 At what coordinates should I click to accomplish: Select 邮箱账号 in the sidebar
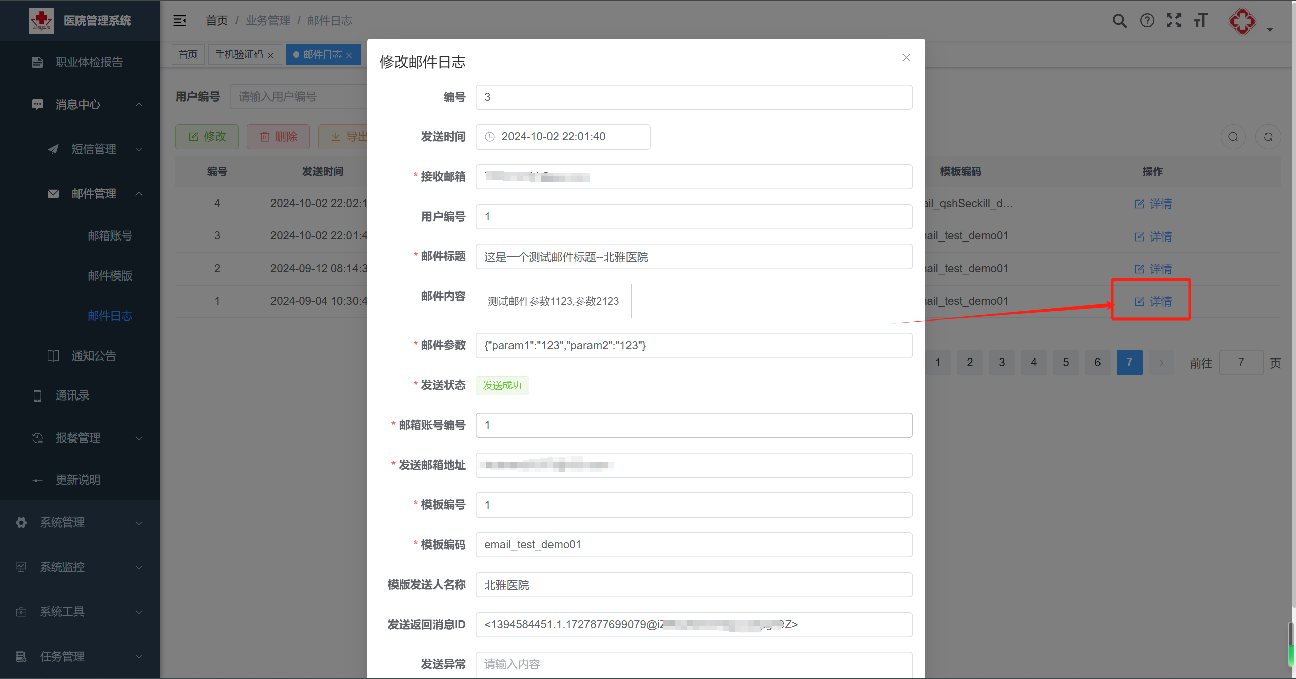(x=110, y=236)
